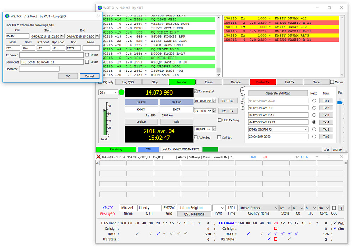Click the Tx cycle progress bar
The height and width of the screenshot is (247, 353).
[262, 149]
